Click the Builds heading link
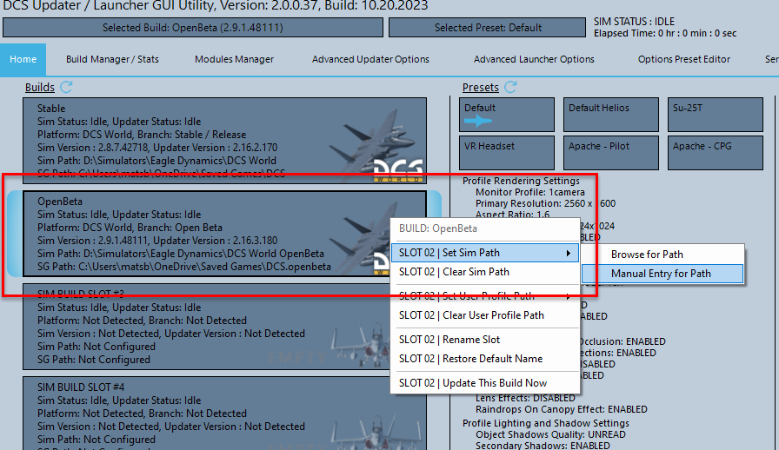 click(x=40, y=88)
